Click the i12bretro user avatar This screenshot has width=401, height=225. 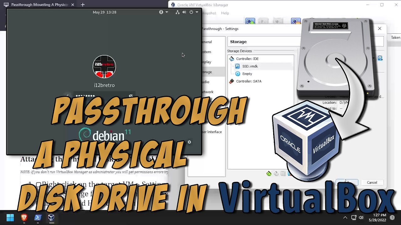pyautogui.click(x=104, y=67)
